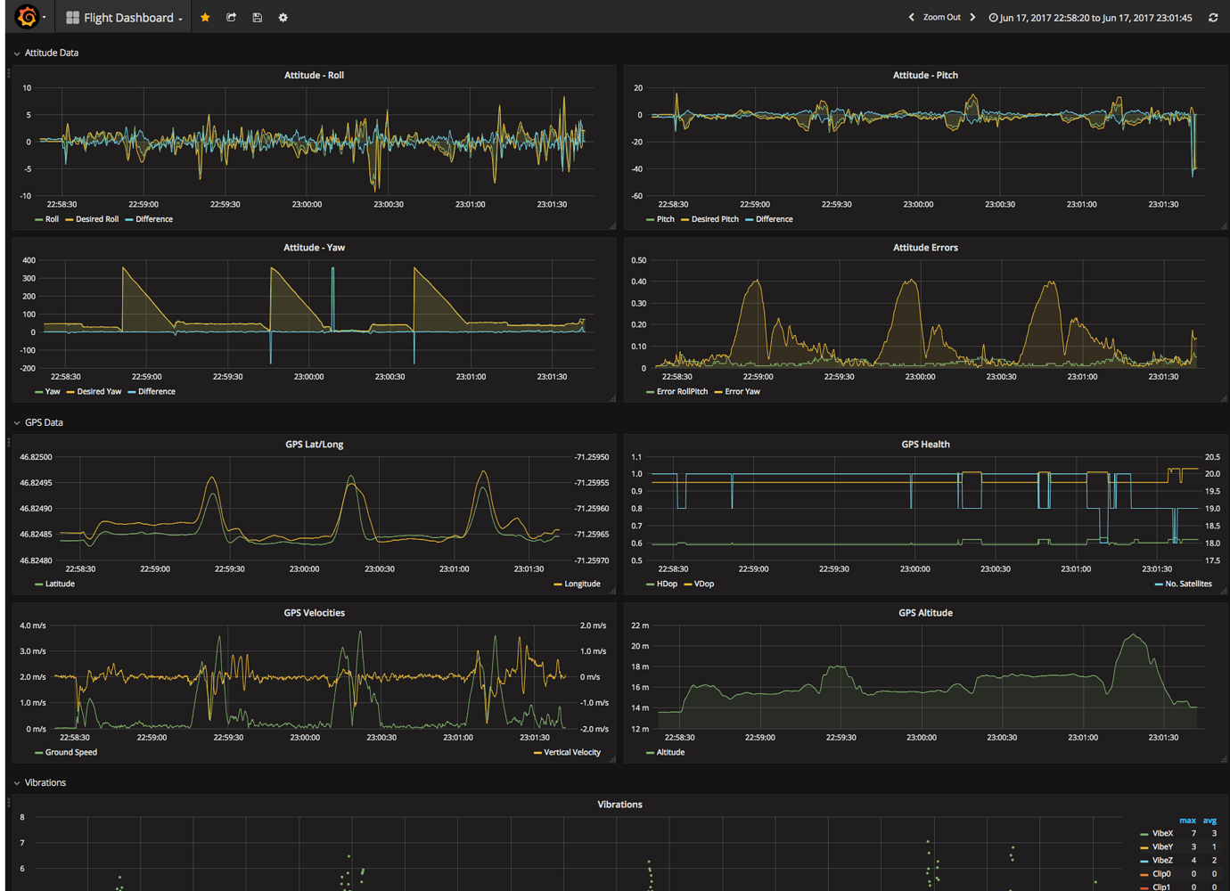Click the save dashboard icon

point(257,17)
